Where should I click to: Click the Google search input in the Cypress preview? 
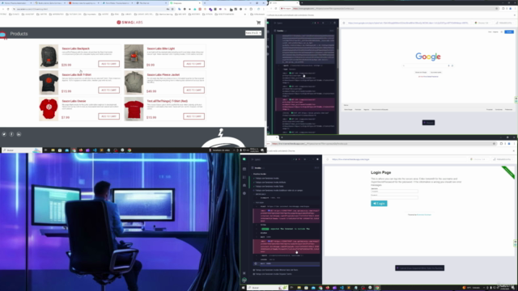click(428, 65)
